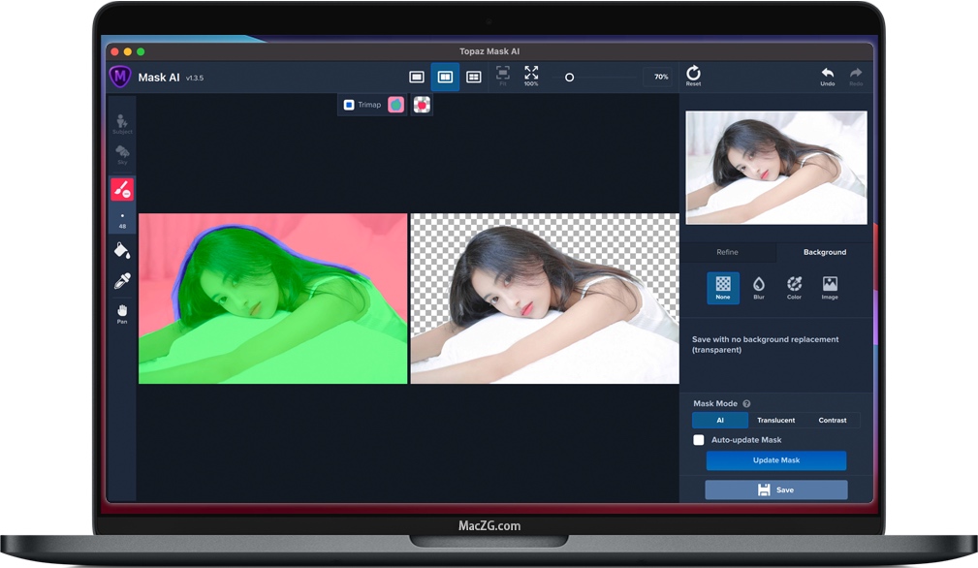978x568 pixels.
Task: Select the Fill bucket tool
Action: (121, 250)
